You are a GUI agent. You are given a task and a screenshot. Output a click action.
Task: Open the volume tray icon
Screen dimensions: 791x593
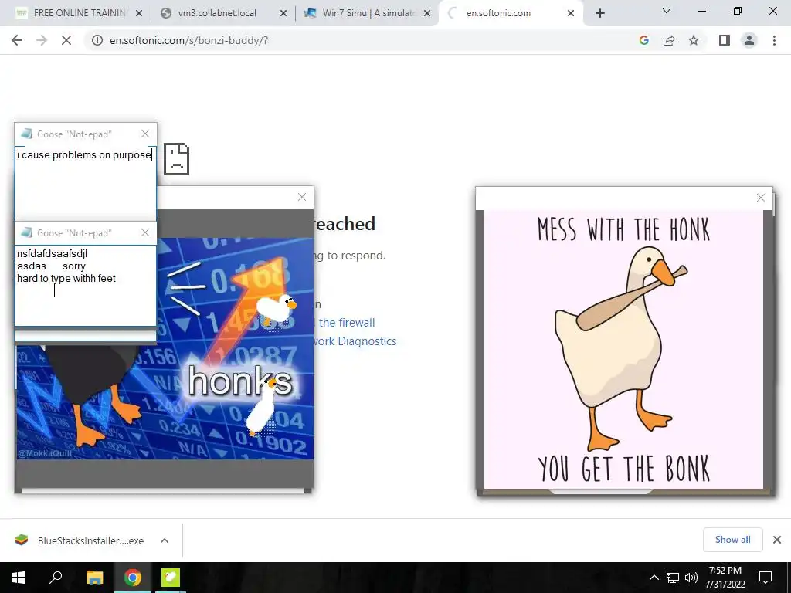[x=691, y=578]
